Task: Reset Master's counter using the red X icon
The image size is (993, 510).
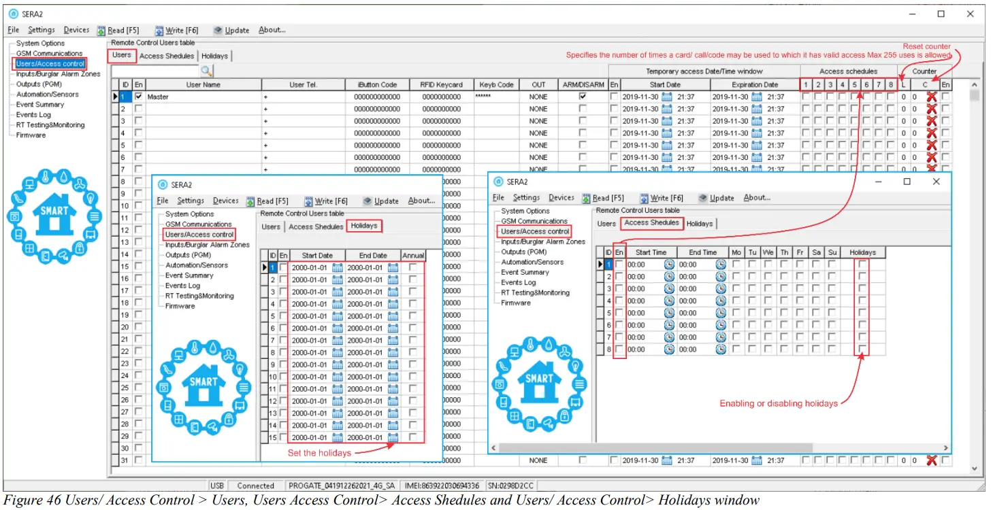Action: click(x=930, y=96)
